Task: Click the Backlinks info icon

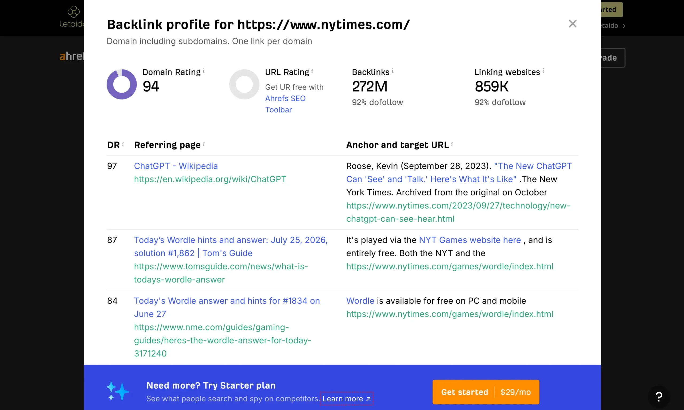Action: (x=392, y=71)
